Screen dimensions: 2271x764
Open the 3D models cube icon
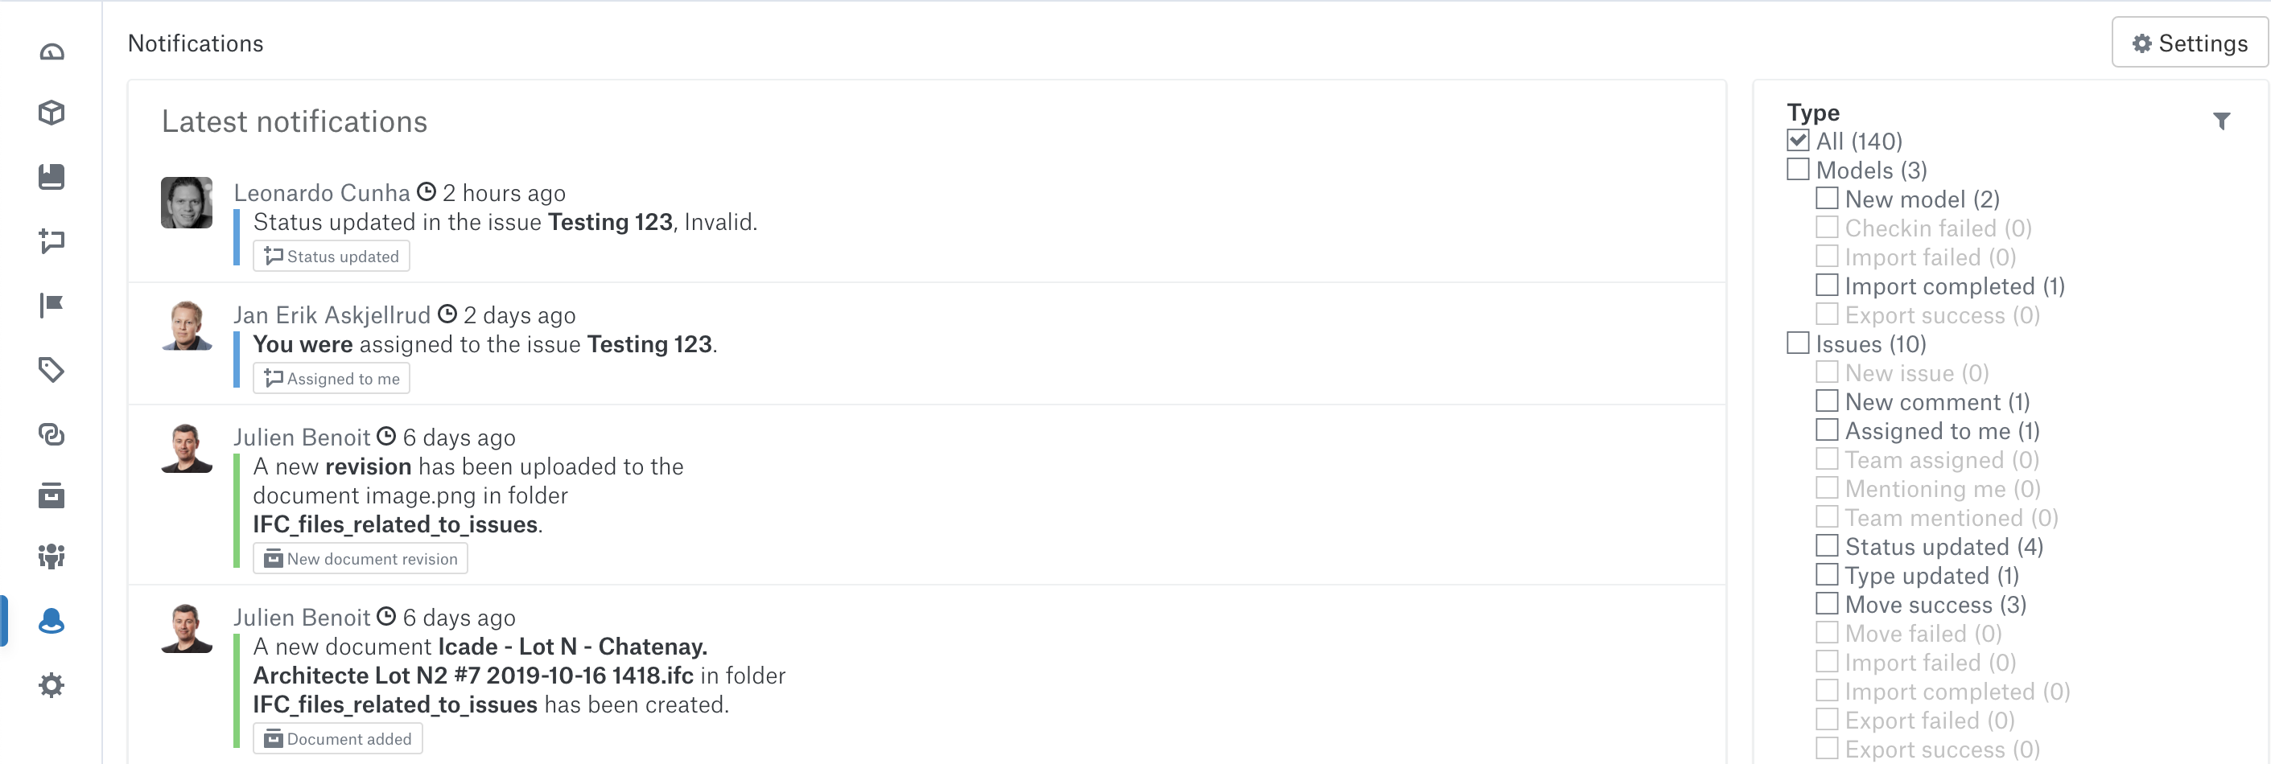click(52, 113)
